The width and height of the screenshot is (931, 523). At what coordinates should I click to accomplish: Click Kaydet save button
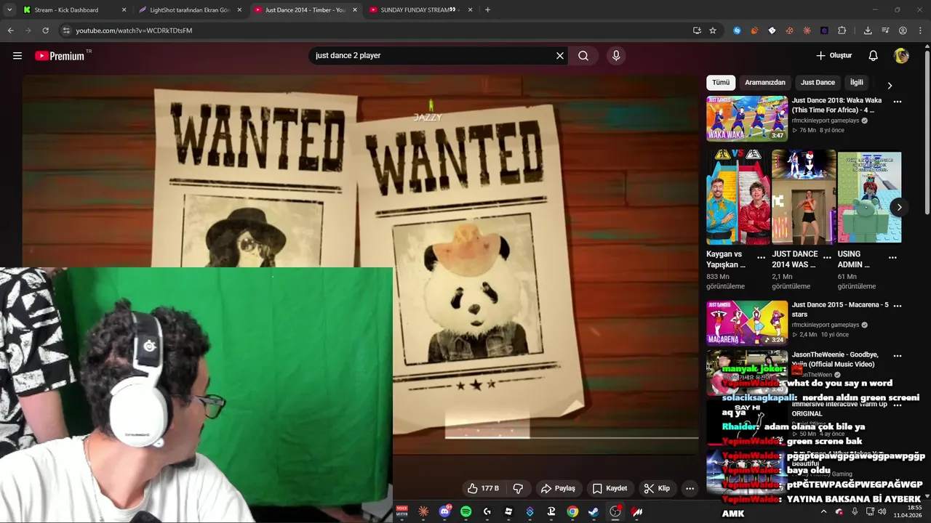pos(610,488)
